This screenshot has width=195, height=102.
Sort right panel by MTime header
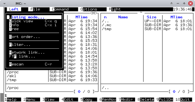pyautogui.click(x=176, y=17)
